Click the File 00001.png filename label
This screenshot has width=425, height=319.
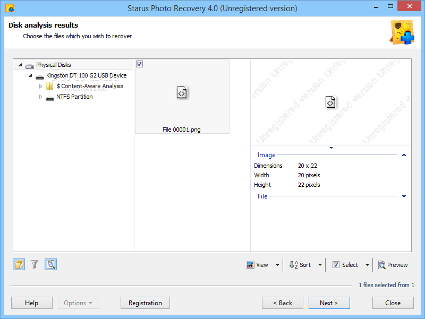tap(181, 130)
